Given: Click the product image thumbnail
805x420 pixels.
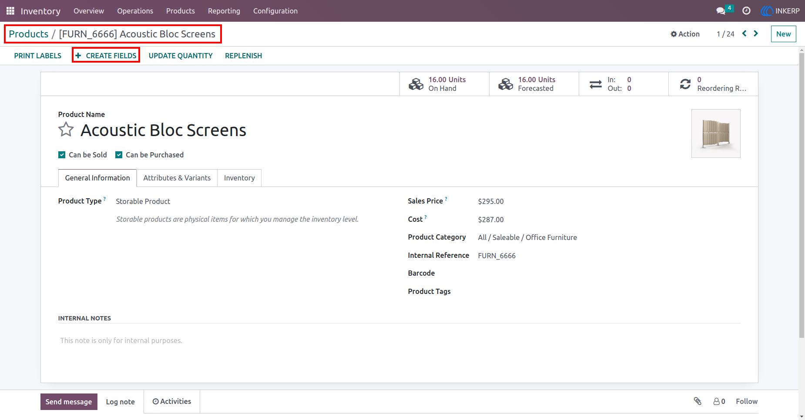Looking at the screenshot, I should (716, 133).
